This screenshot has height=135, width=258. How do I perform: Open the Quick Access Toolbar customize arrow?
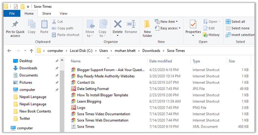pyautogui.click(x=28, y=7)
